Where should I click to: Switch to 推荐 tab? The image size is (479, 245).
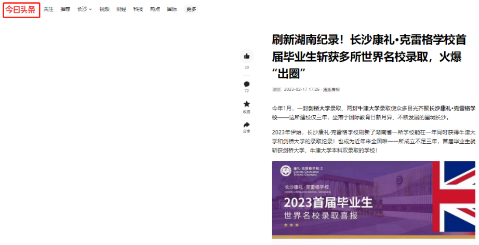[x=65, y=9]
